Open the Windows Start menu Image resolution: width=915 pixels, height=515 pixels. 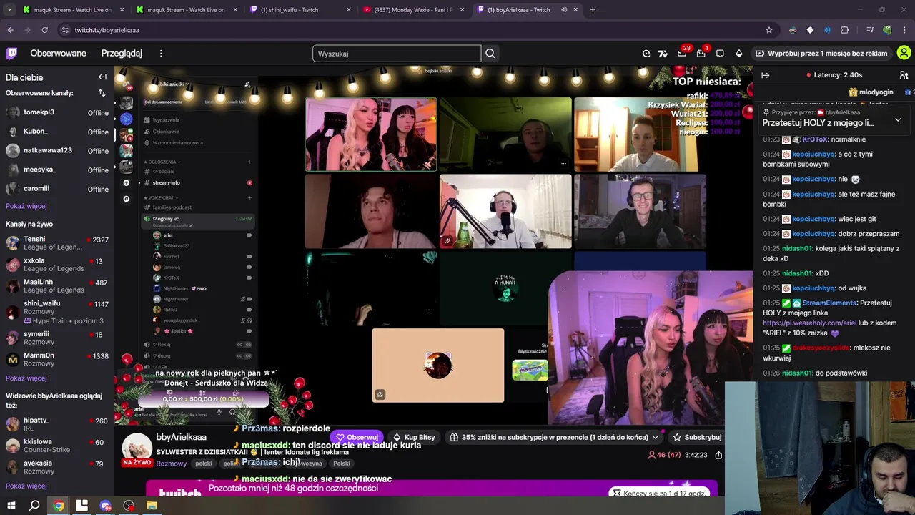[x=11, y=506]
